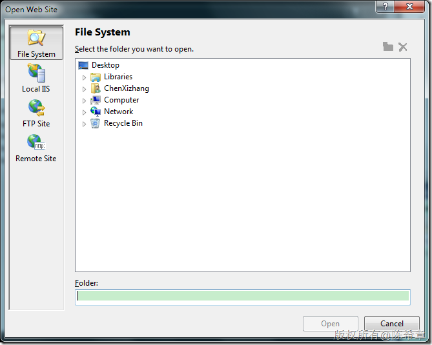Select the Recycle Bin label
The image size is (432, 345).
coord(123,123)
